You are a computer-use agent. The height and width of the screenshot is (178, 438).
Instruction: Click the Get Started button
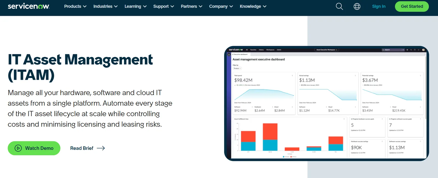point(412,6)
